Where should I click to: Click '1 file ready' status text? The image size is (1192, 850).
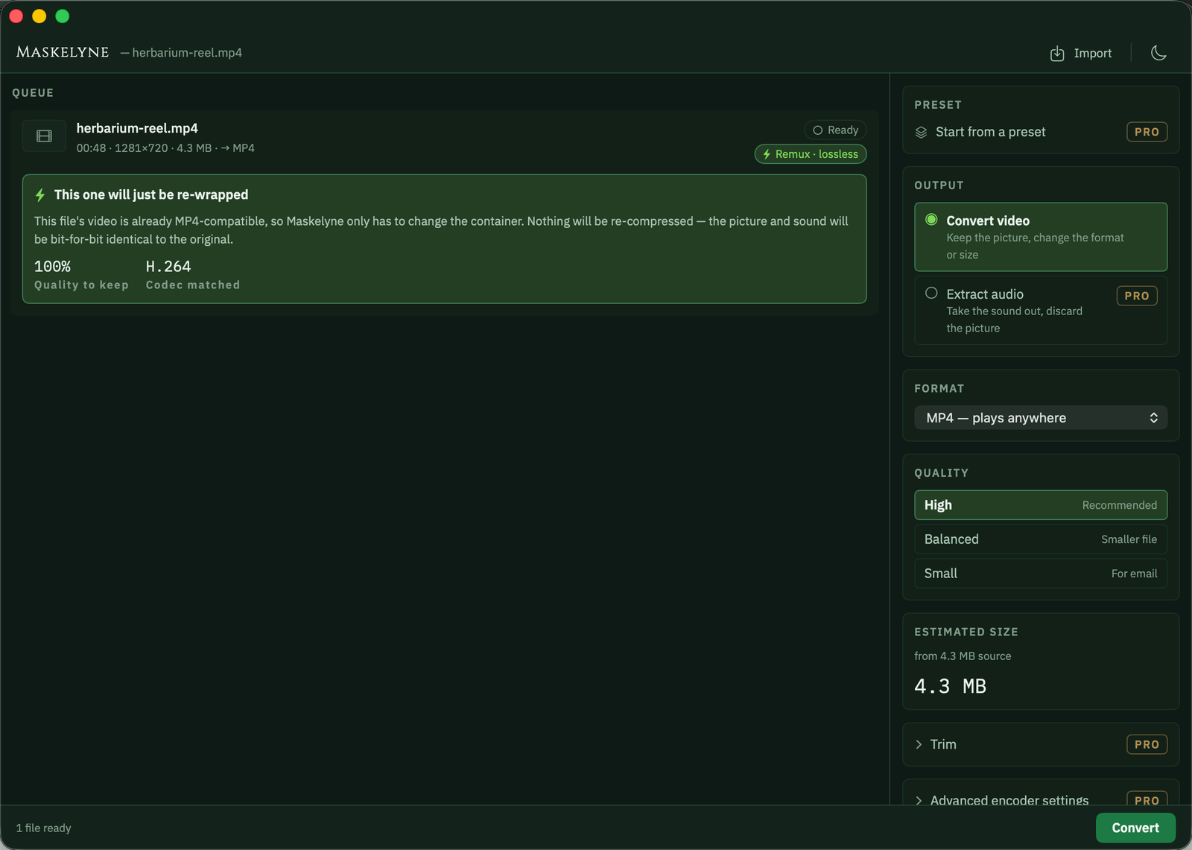[44, 828]
